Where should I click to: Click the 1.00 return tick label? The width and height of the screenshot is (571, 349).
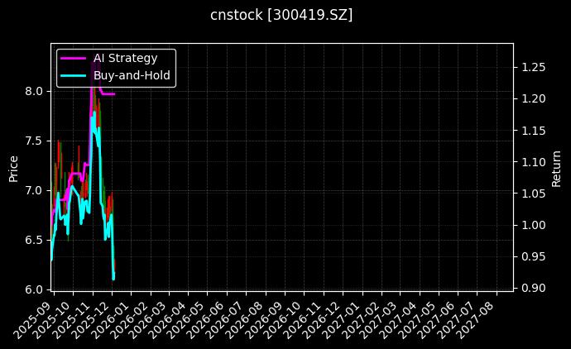534,225
